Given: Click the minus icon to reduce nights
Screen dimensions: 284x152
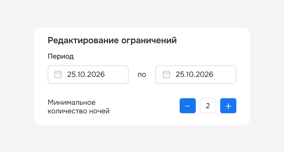Looking at the screenshot, I should pyautogui.click(x=188, y=106).
